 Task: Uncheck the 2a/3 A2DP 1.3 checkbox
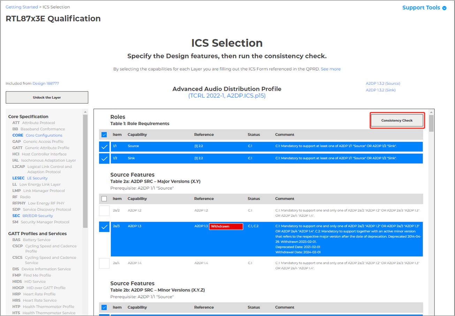[104, 227]
